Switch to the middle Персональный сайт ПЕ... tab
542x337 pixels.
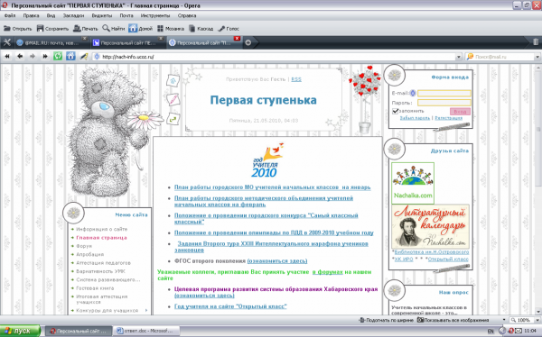[x=128, y=42]
